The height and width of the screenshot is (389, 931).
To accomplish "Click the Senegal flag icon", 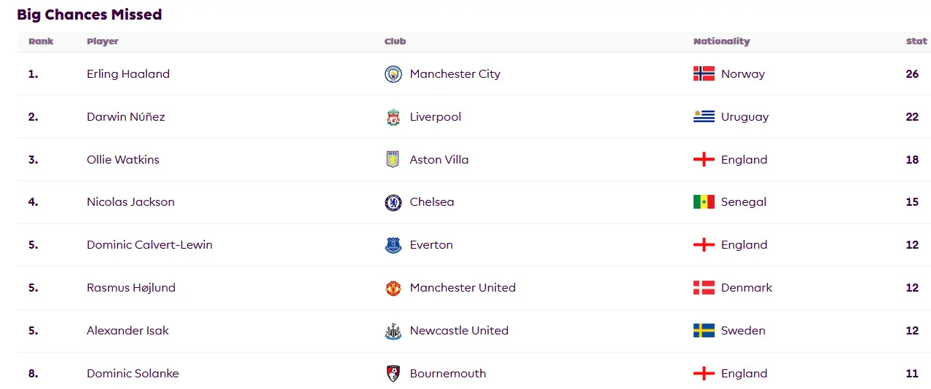I will click(704, 202).
